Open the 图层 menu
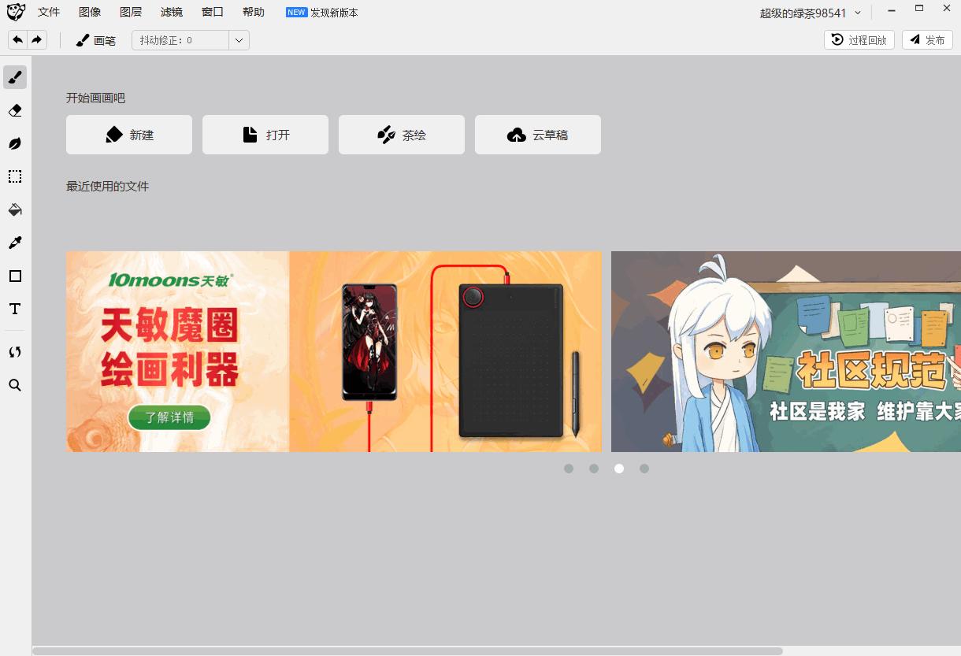The height and width of the screenshot is (656, 961). click(131, 13)
